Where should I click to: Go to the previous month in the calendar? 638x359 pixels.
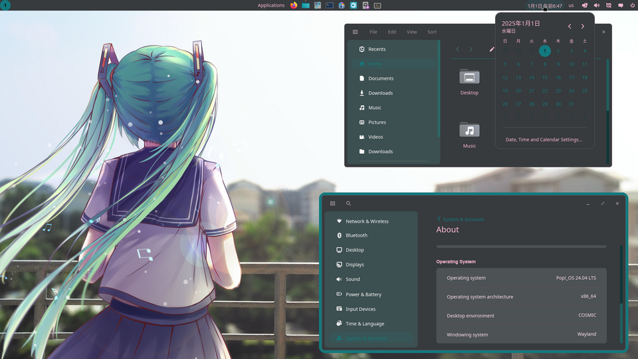(x=570, y=27)
